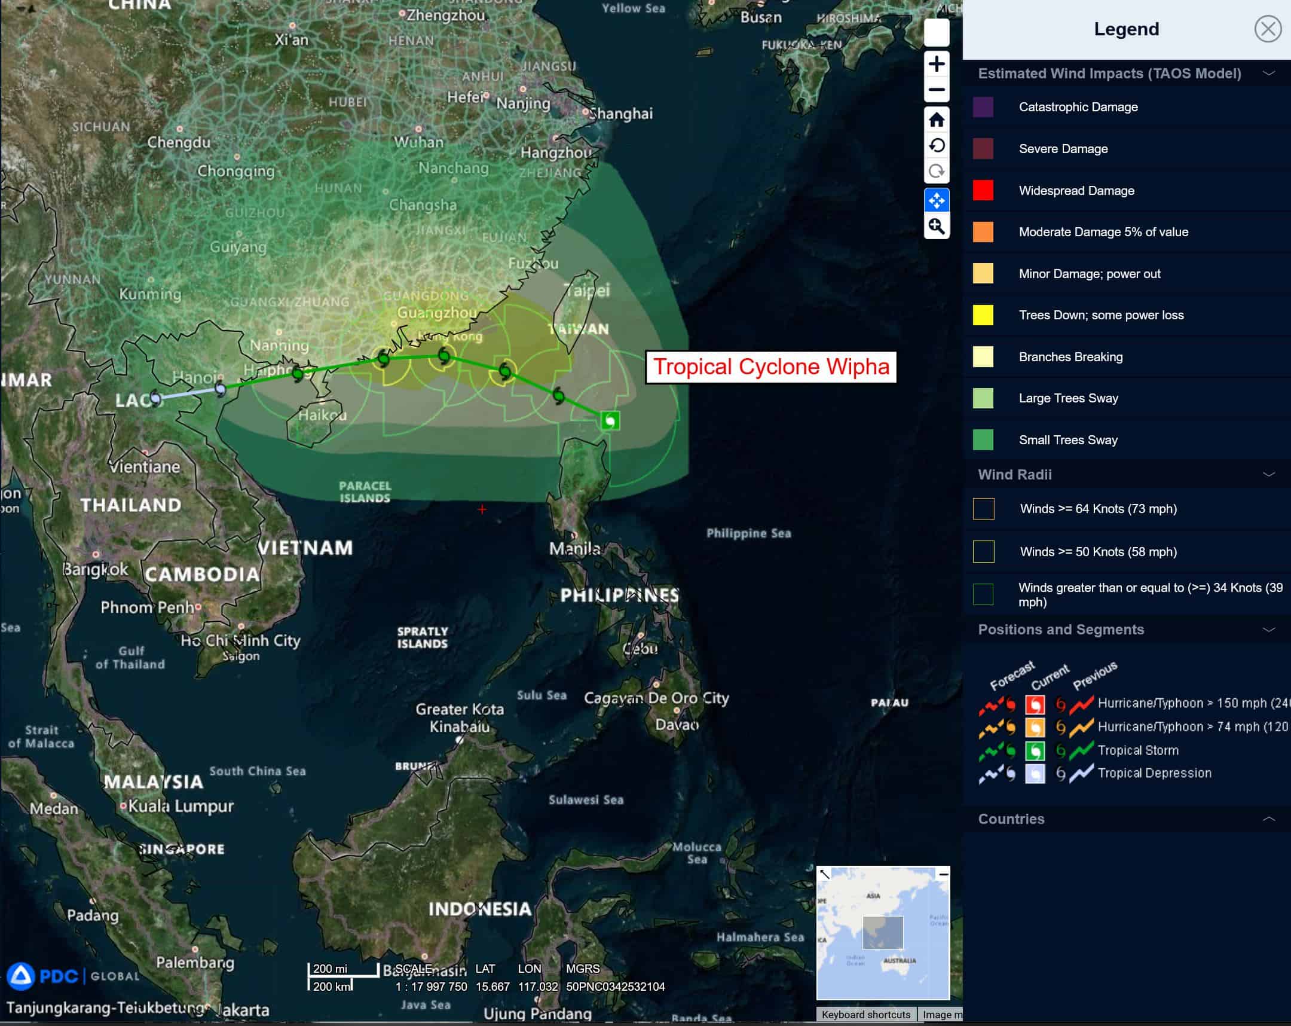
Task: Close the Legend panel
Action: tap(1267, 29)
